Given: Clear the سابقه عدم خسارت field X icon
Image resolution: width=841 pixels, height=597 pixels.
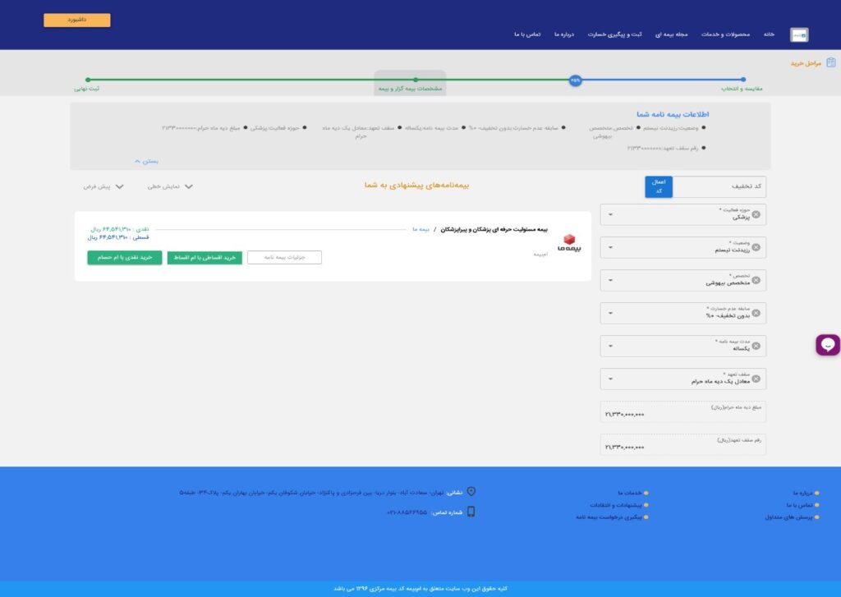Looking at the screenshot, I should coord(756,313).
